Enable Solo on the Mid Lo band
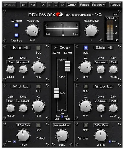The image size is (124, 149). (x=39, y=86)
